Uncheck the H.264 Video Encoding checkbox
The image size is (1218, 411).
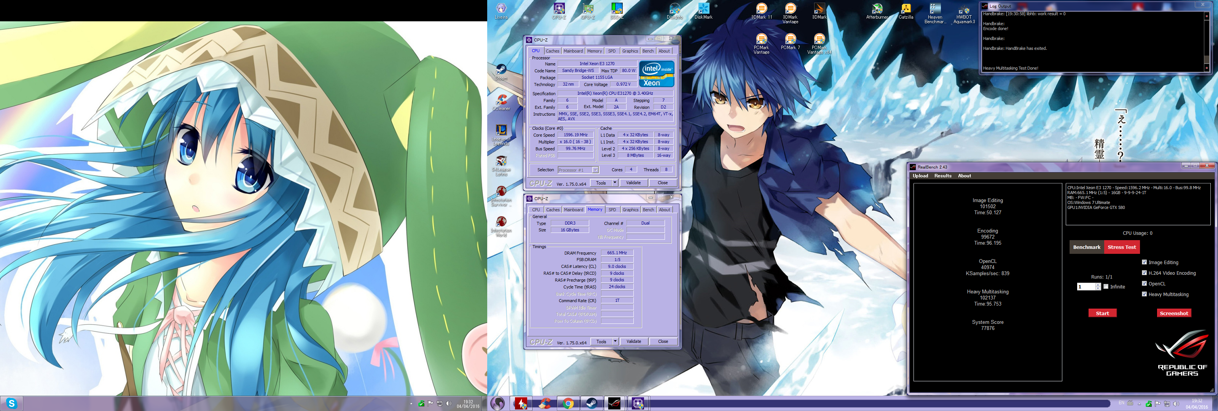tap(1144, 272)
